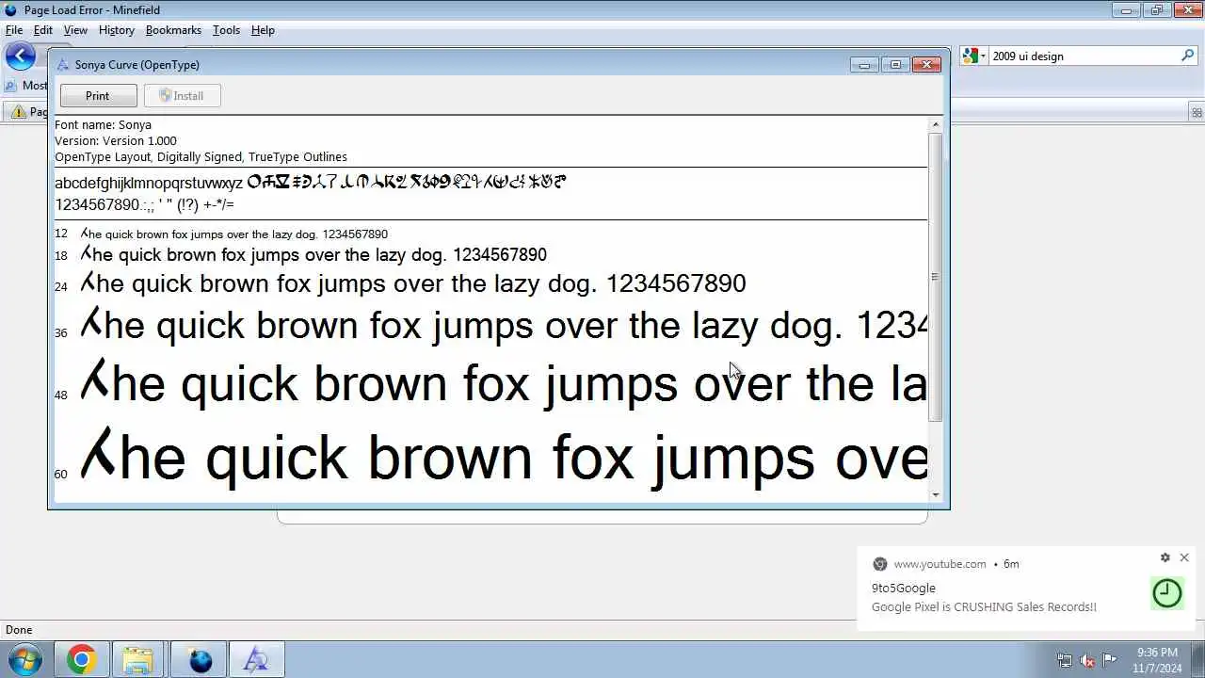Click the alphabet glyph sample row

tap(311, 183)
